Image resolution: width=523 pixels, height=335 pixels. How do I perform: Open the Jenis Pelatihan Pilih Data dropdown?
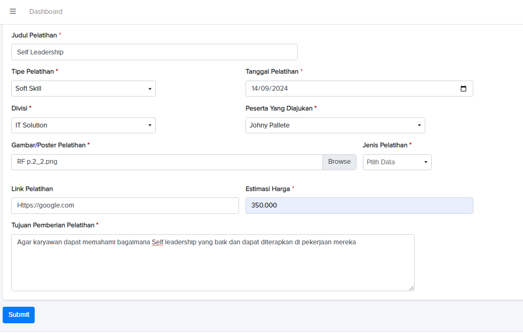pos(397,162)
